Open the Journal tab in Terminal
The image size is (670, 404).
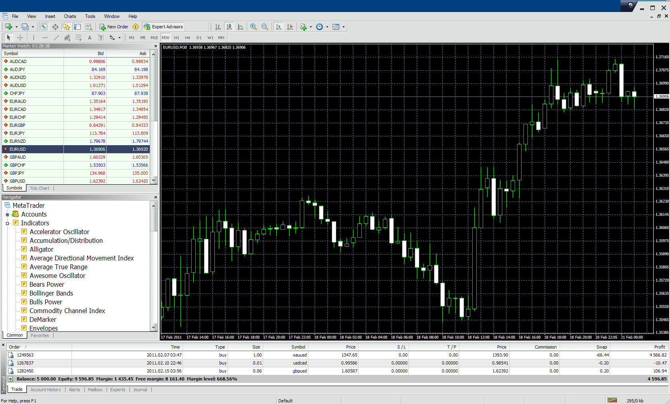click(x=140, y=390)
